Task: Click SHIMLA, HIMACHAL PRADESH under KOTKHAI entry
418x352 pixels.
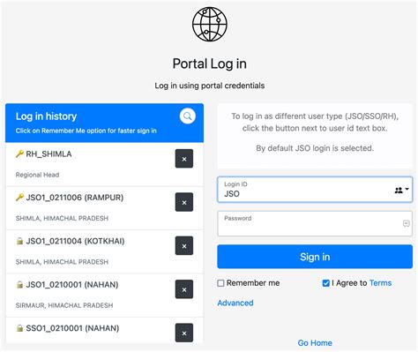Action: click(62, 262)
